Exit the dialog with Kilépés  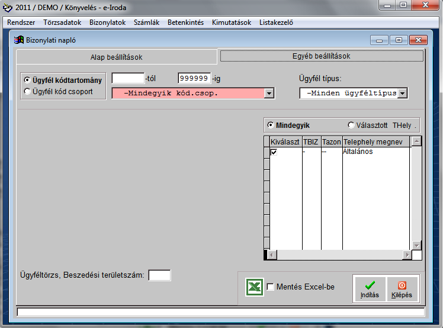402,289
